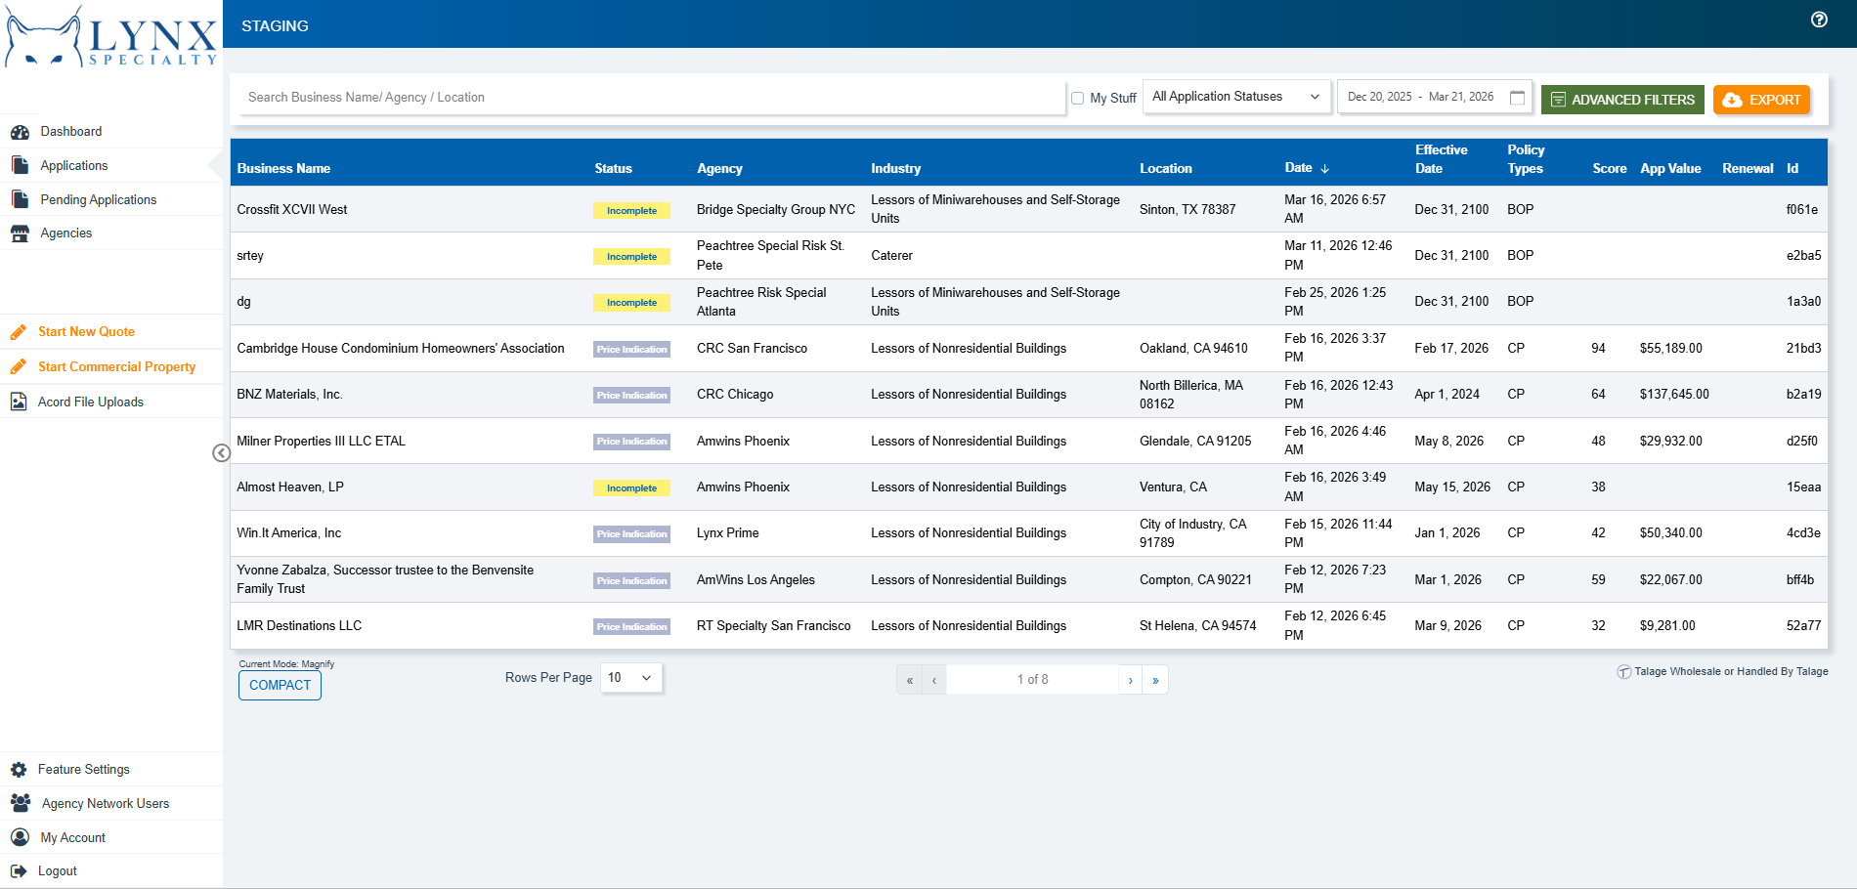Click the Dashboard gauge icon
The height and width of the screenshot is (889, 1857).
click(x=20, y=132)
